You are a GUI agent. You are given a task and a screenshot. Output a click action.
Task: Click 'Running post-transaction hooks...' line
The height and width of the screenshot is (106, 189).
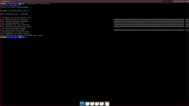(x=16, y=32)
